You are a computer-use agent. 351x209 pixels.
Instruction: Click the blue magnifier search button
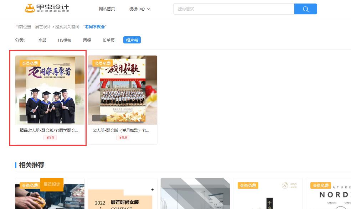[305, 9]
